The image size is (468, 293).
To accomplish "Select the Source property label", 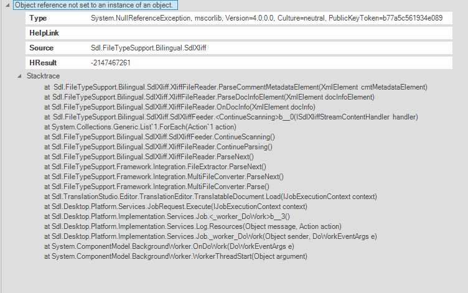I will [41, 48].
